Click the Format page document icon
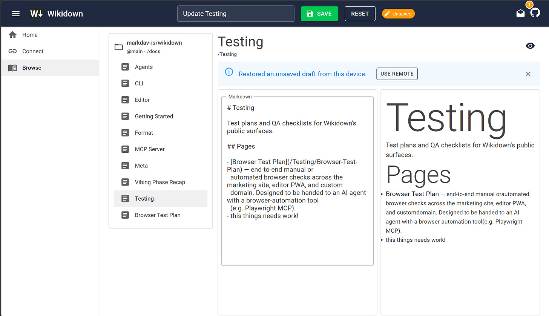Viewport: 549px width, 316px height. coord(125,133)
